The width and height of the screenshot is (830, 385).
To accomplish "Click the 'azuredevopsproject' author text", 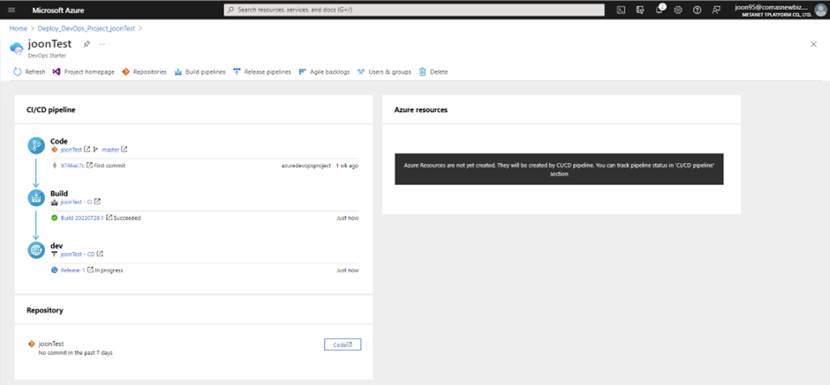I will click(x=306, y=166).
